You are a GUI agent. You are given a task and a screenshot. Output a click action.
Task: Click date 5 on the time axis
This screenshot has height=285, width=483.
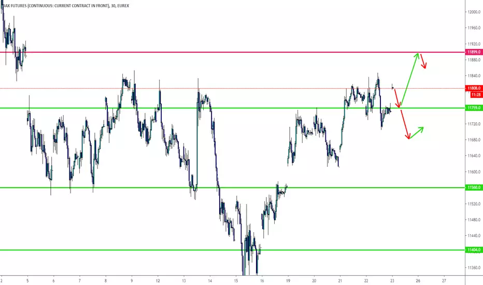27,281
